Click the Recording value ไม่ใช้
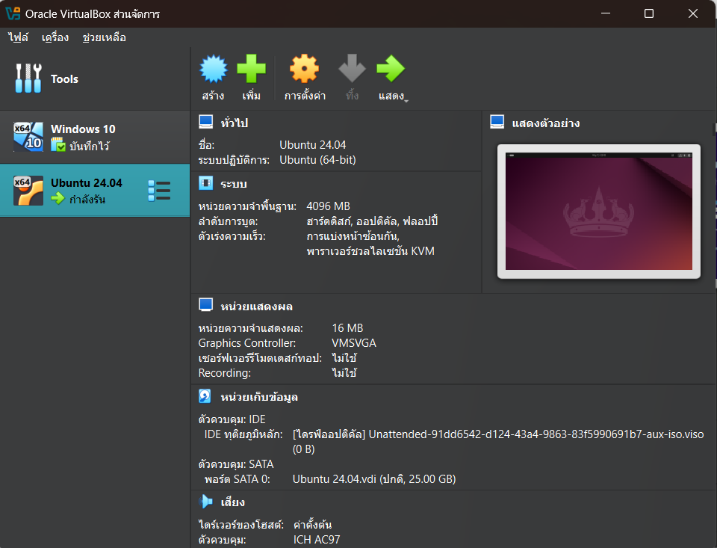The height and width of the screenshot is (548, 717). coord(344,372)
